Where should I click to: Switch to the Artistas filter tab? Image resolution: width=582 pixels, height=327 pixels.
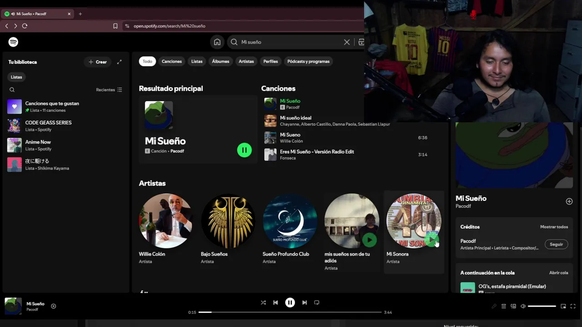[246, 61]
